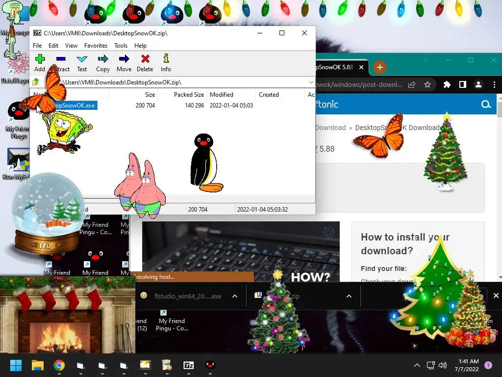Screen dimensions: 502x377
Task: Open the browser Extensions puzzle icon
Action: point(447,84)
